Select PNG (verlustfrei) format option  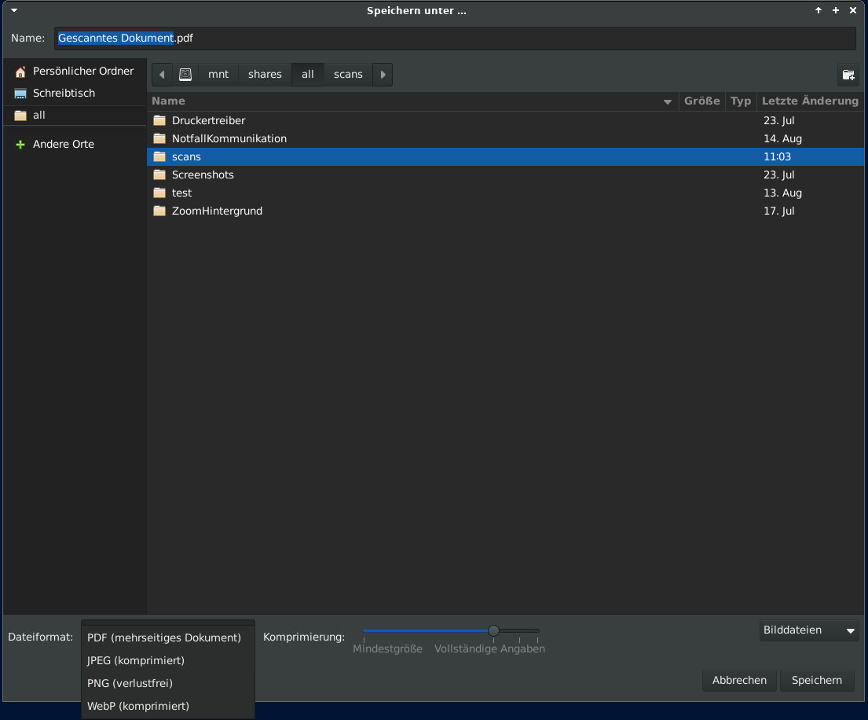point(130,683)
